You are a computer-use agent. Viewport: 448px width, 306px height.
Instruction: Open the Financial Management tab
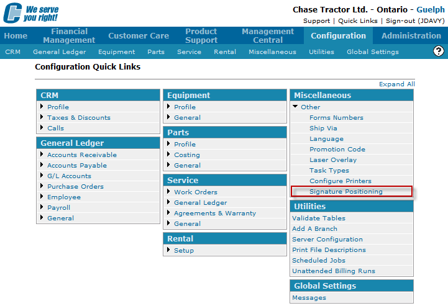coord(69,35)
